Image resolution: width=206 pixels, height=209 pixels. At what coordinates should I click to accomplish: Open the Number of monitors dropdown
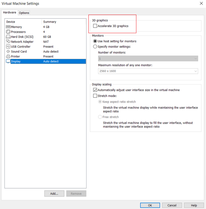[x=148, y=59]
